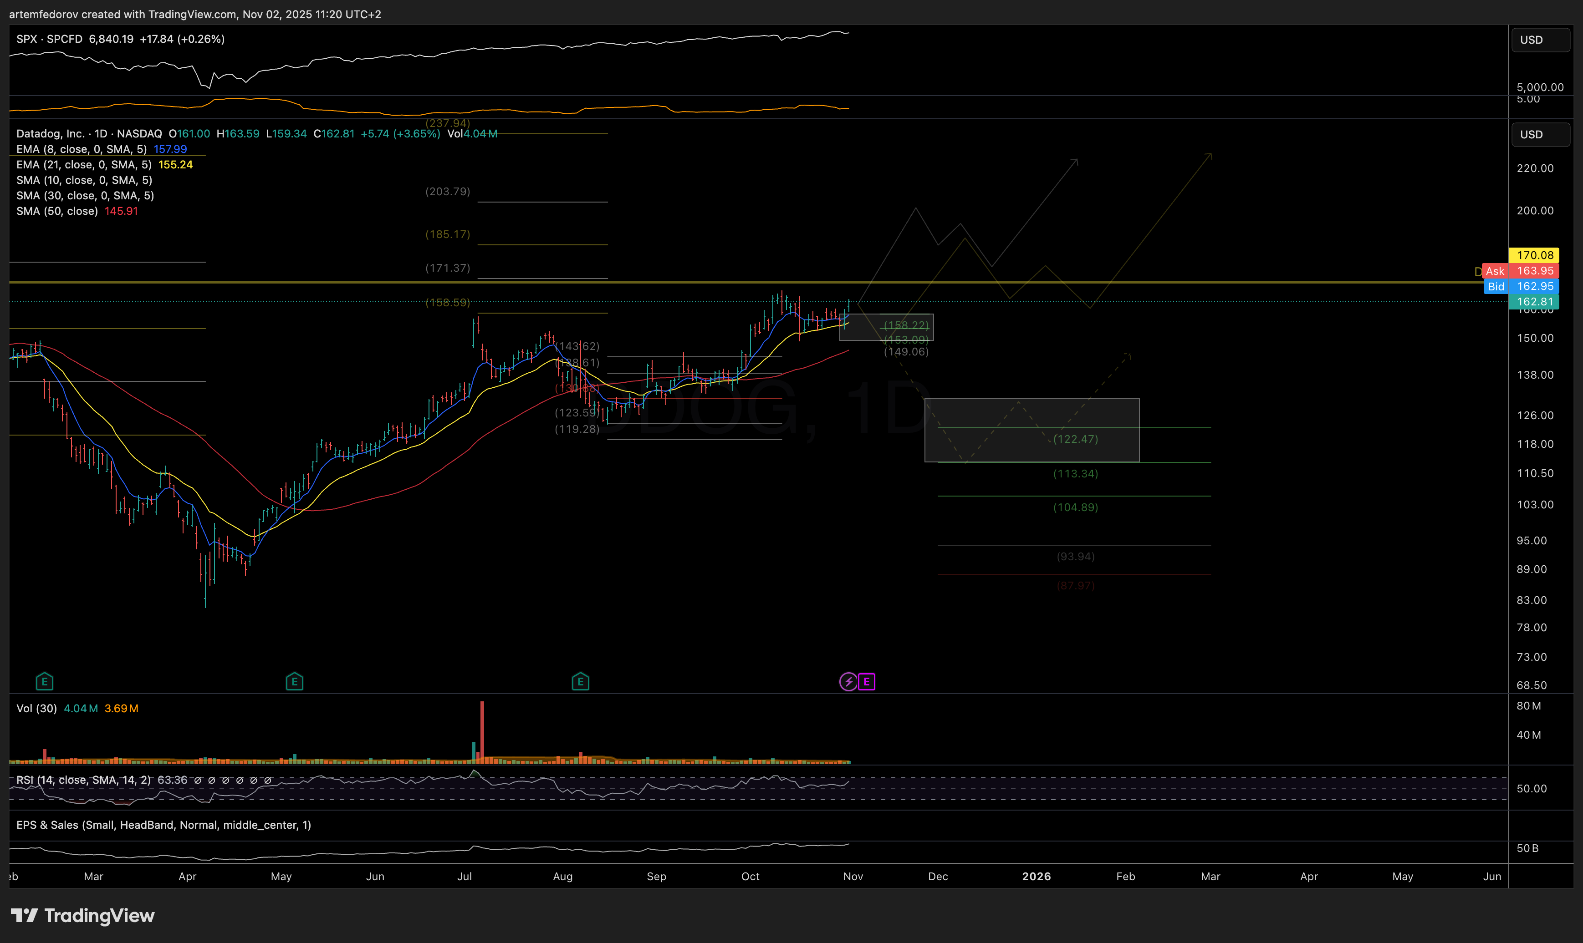The width and height of the screenshot is (1583, 943).
Task: Click the yellow 170.08 price label
Action: (1534, 255)
